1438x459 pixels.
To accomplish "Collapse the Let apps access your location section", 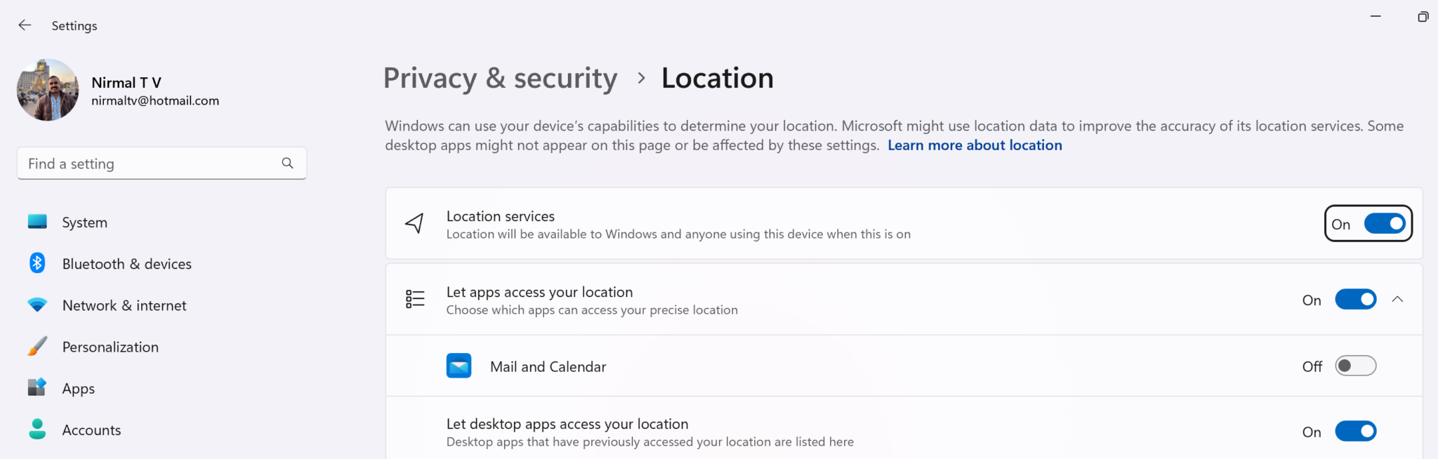I will tap(1398, 300).
